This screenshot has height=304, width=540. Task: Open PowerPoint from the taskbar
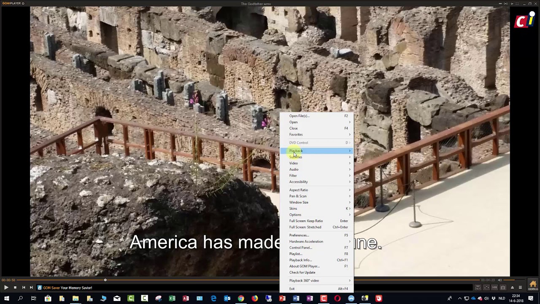tap(282, 299)
